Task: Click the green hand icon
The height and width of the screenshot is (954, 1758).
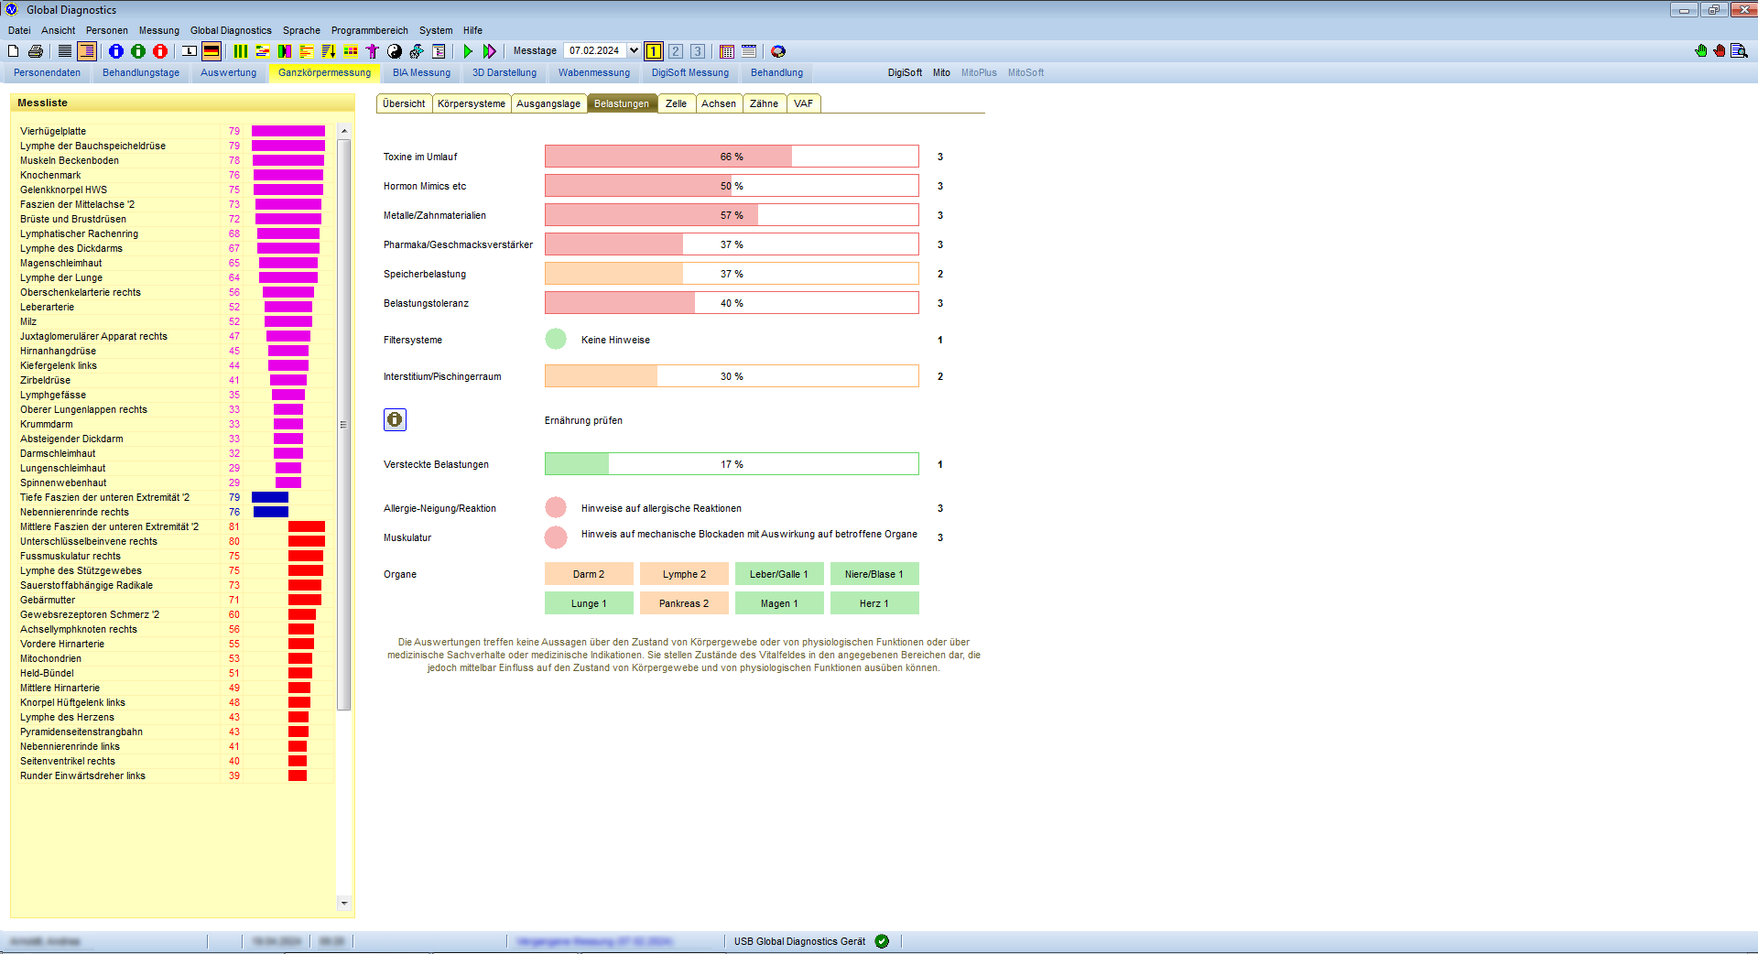Action: click(1701, 51)
